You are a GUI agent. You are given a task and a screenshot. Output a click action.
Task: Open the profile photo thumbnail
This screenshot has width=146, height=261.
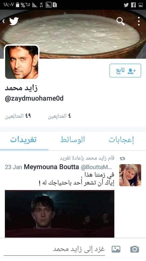click(x=22, y=62)
